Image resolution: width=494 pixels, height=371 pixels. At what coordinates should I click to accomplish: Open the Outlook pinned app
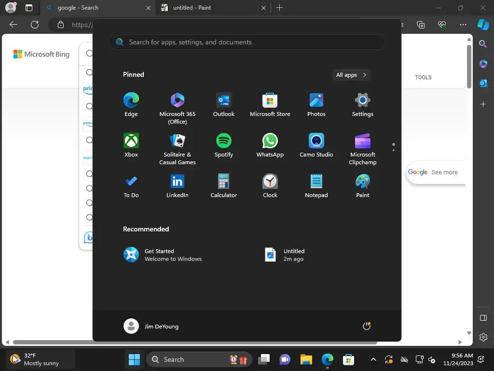(224, 105)
